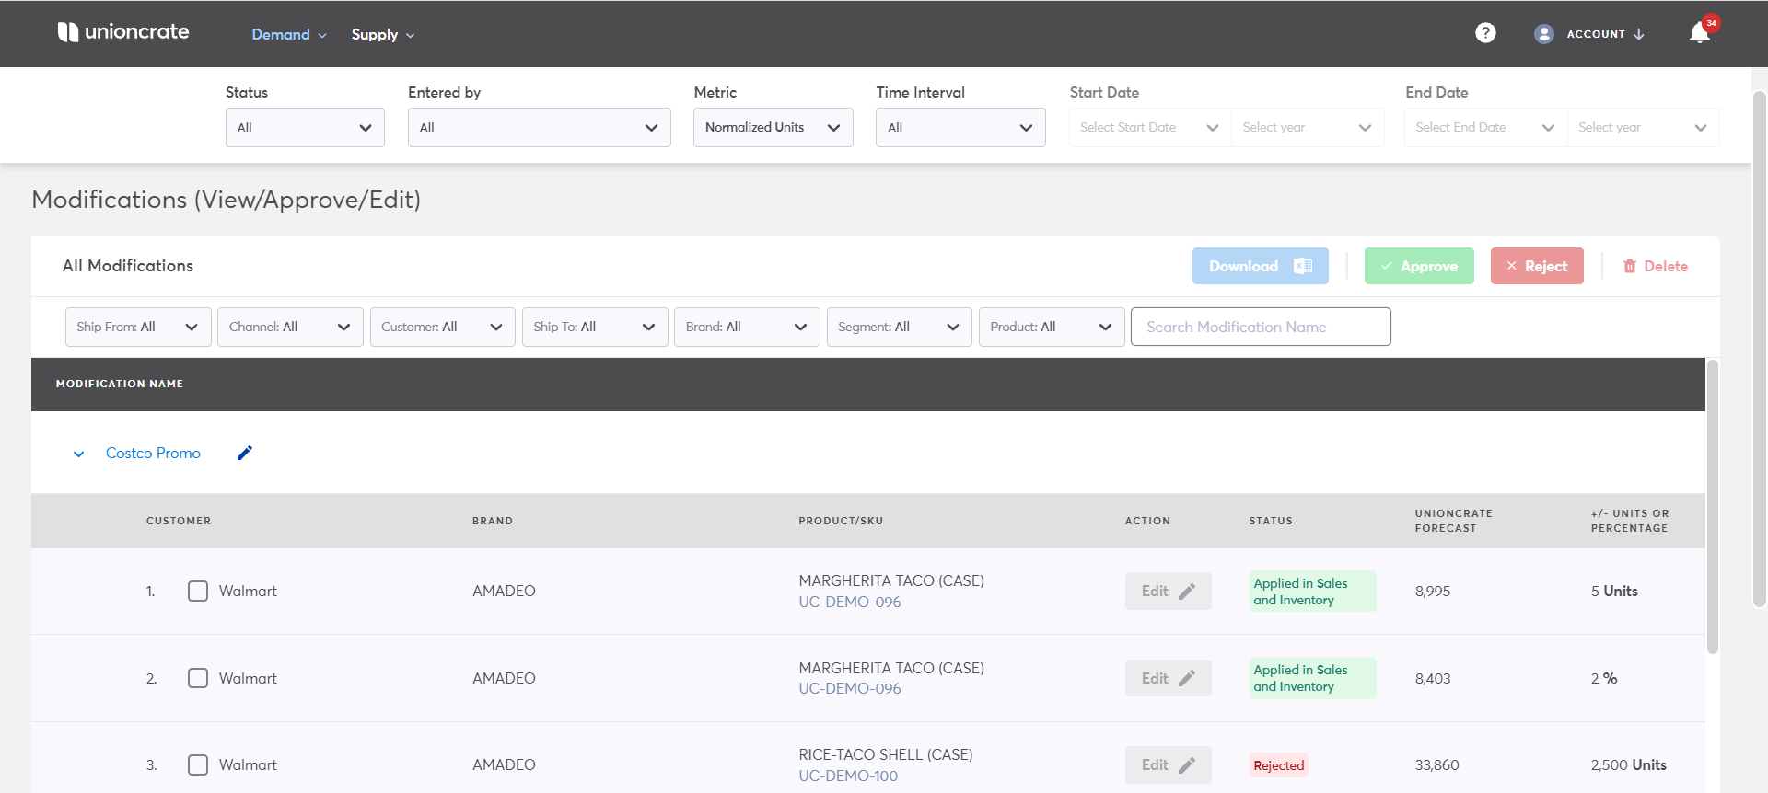The image size is (1768, 793).
Task: Focus the Search Modification Name field
Action: pos(1260,327)
